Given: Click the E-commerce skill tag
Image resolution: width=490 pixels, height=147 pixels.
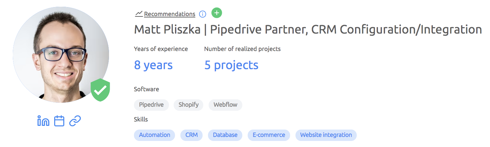Looking at the screenshot, I should pos(269,135).
